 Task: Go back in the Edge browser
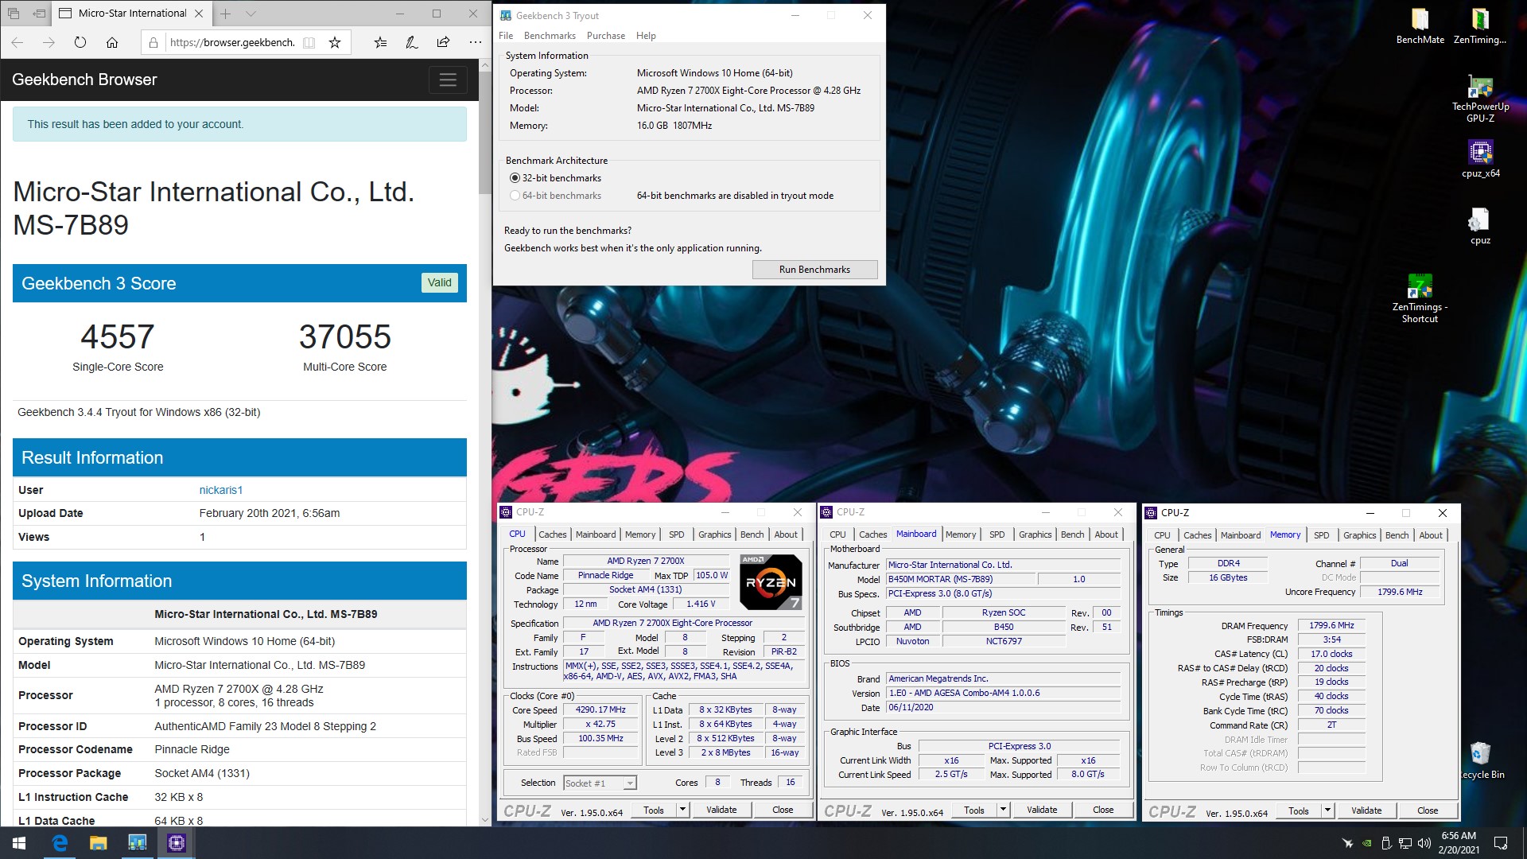(17, 42)
